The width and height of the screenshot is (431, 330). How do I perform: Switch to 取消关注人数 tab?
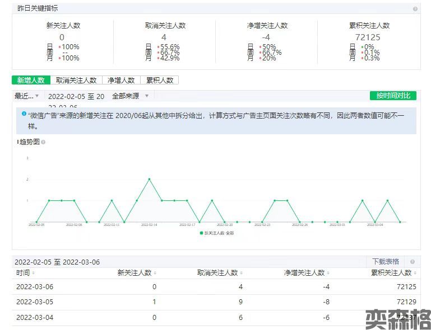pyautogui.click(x=76, y=81)
